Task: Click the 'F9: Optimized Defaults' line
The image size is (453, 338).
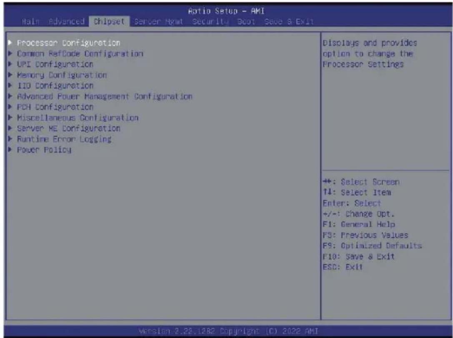Action: [x=373, y=246]
